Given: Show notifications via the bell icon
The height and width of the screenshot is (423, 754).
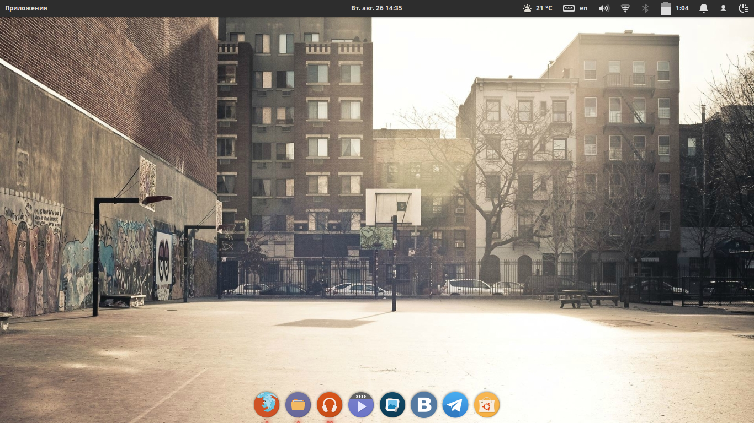Looking at the screenshot, I should 704,8.
